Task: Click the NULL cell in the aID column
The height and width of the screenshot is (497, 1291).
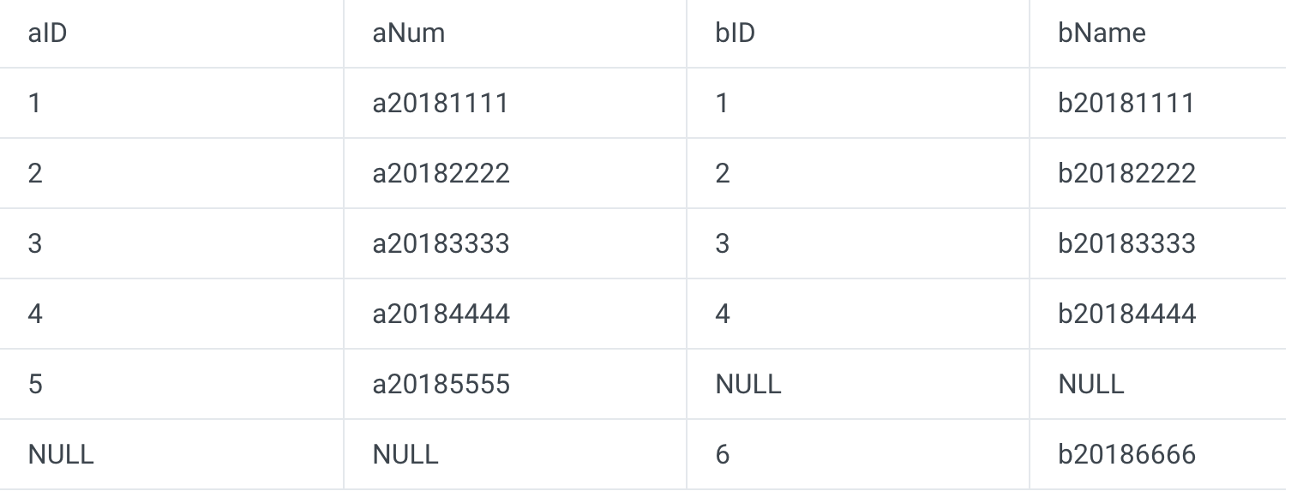Action: coord(61,455)
